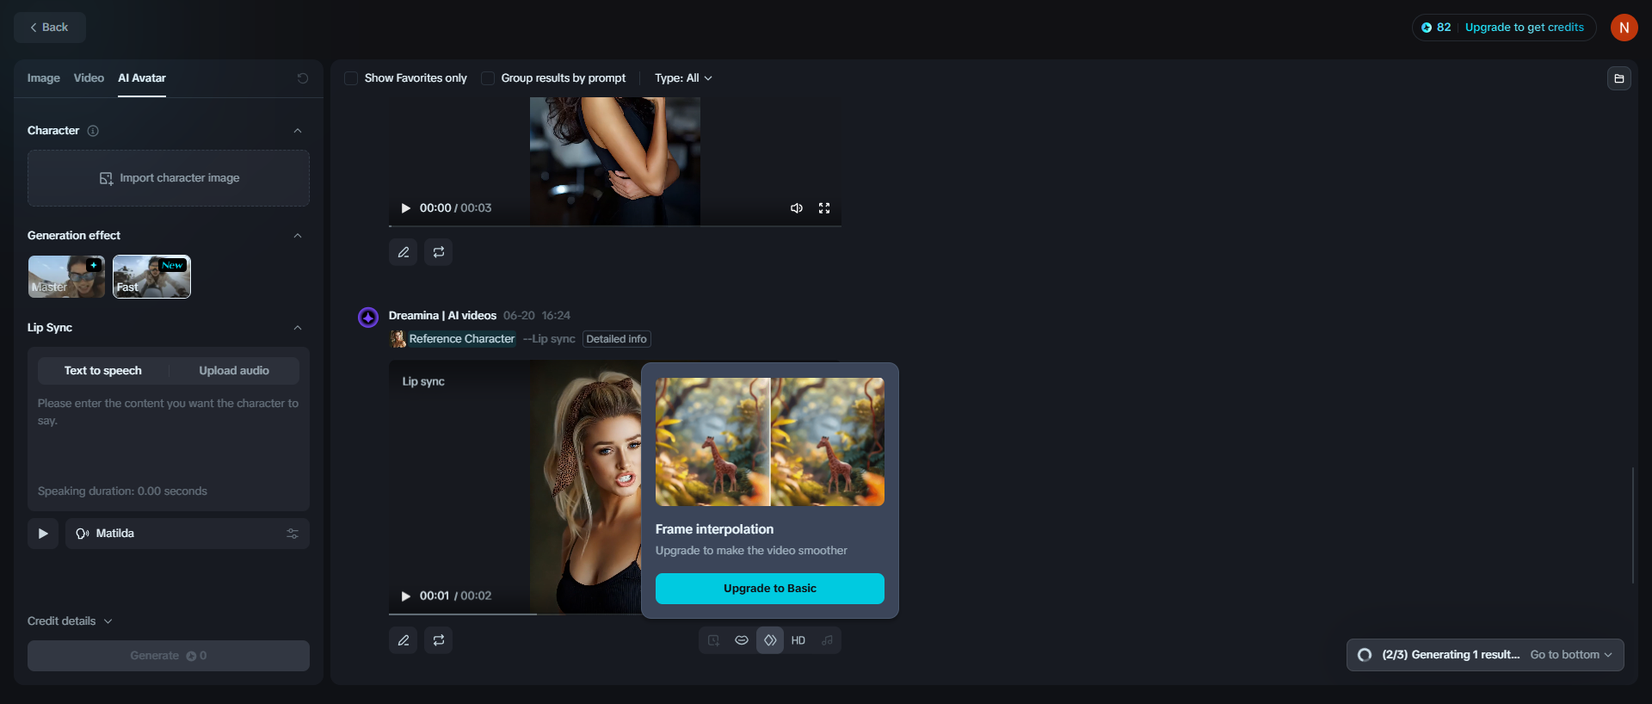This screenshot has width=1652, height=704.
Task: Click the results list vertical scrollbar
Action: [1632, 525]
